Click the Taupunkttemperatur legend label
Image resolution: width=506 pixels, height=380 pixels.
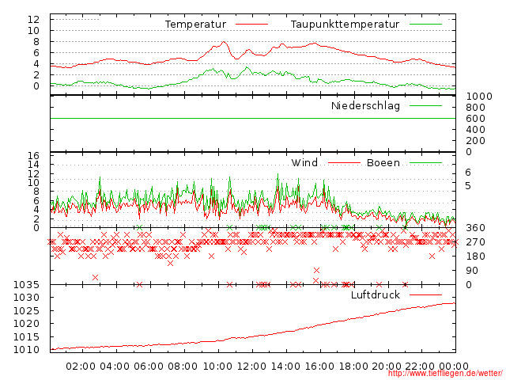345,25
